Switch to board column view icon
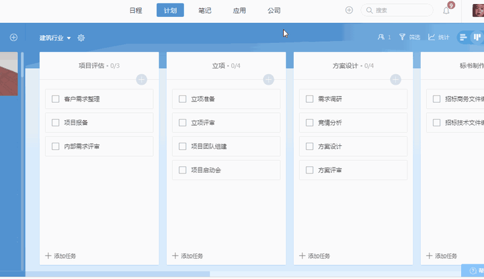The width and height of the screenshot is (484, 279). point(477,38)
